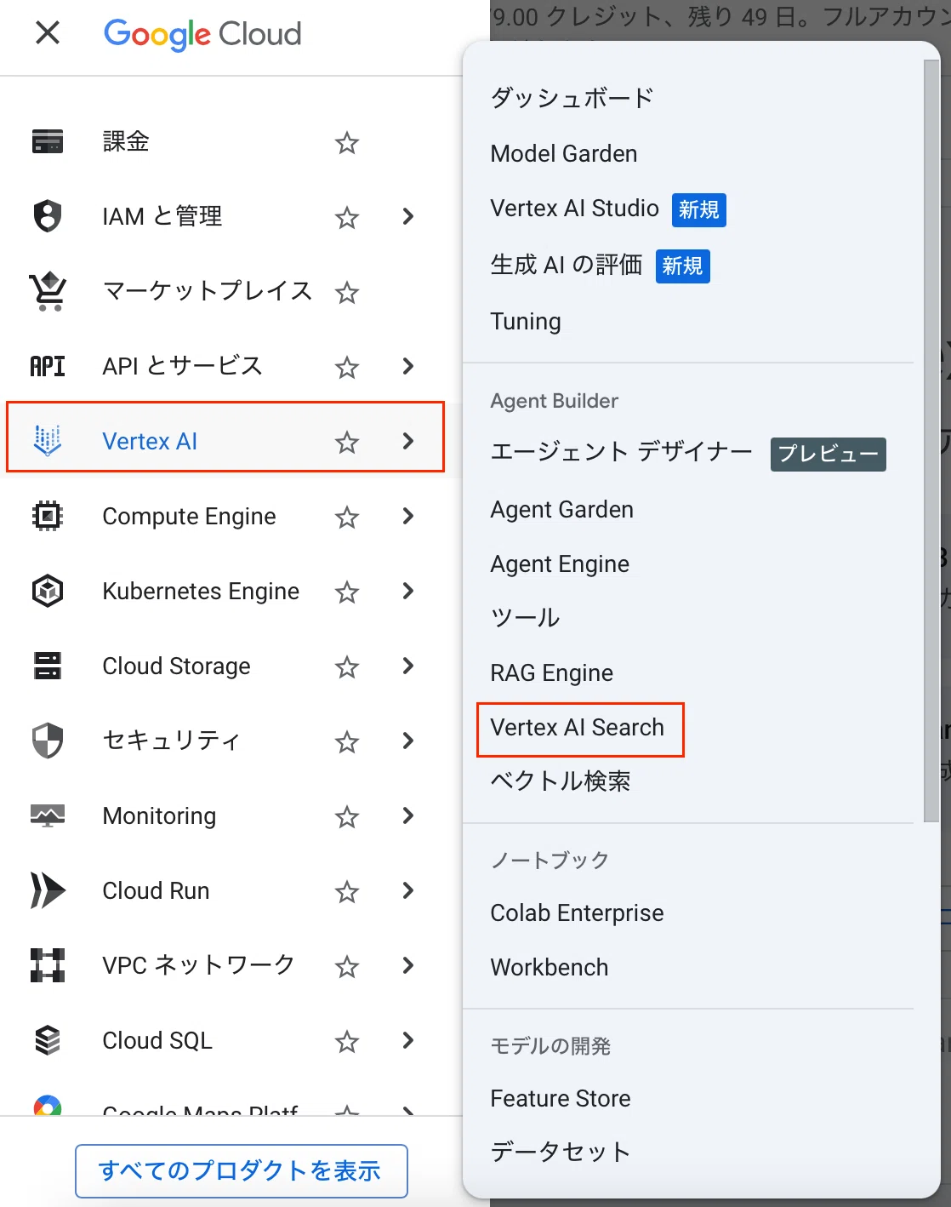951x1207 pixels.
Task: Open ツール menu item
Action: coord(526,618)
